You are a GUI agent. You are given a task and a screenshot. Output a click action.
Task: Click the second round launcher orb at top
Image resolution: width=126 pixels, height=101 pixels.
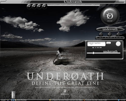pyautogui.click(x=34, y=6)
